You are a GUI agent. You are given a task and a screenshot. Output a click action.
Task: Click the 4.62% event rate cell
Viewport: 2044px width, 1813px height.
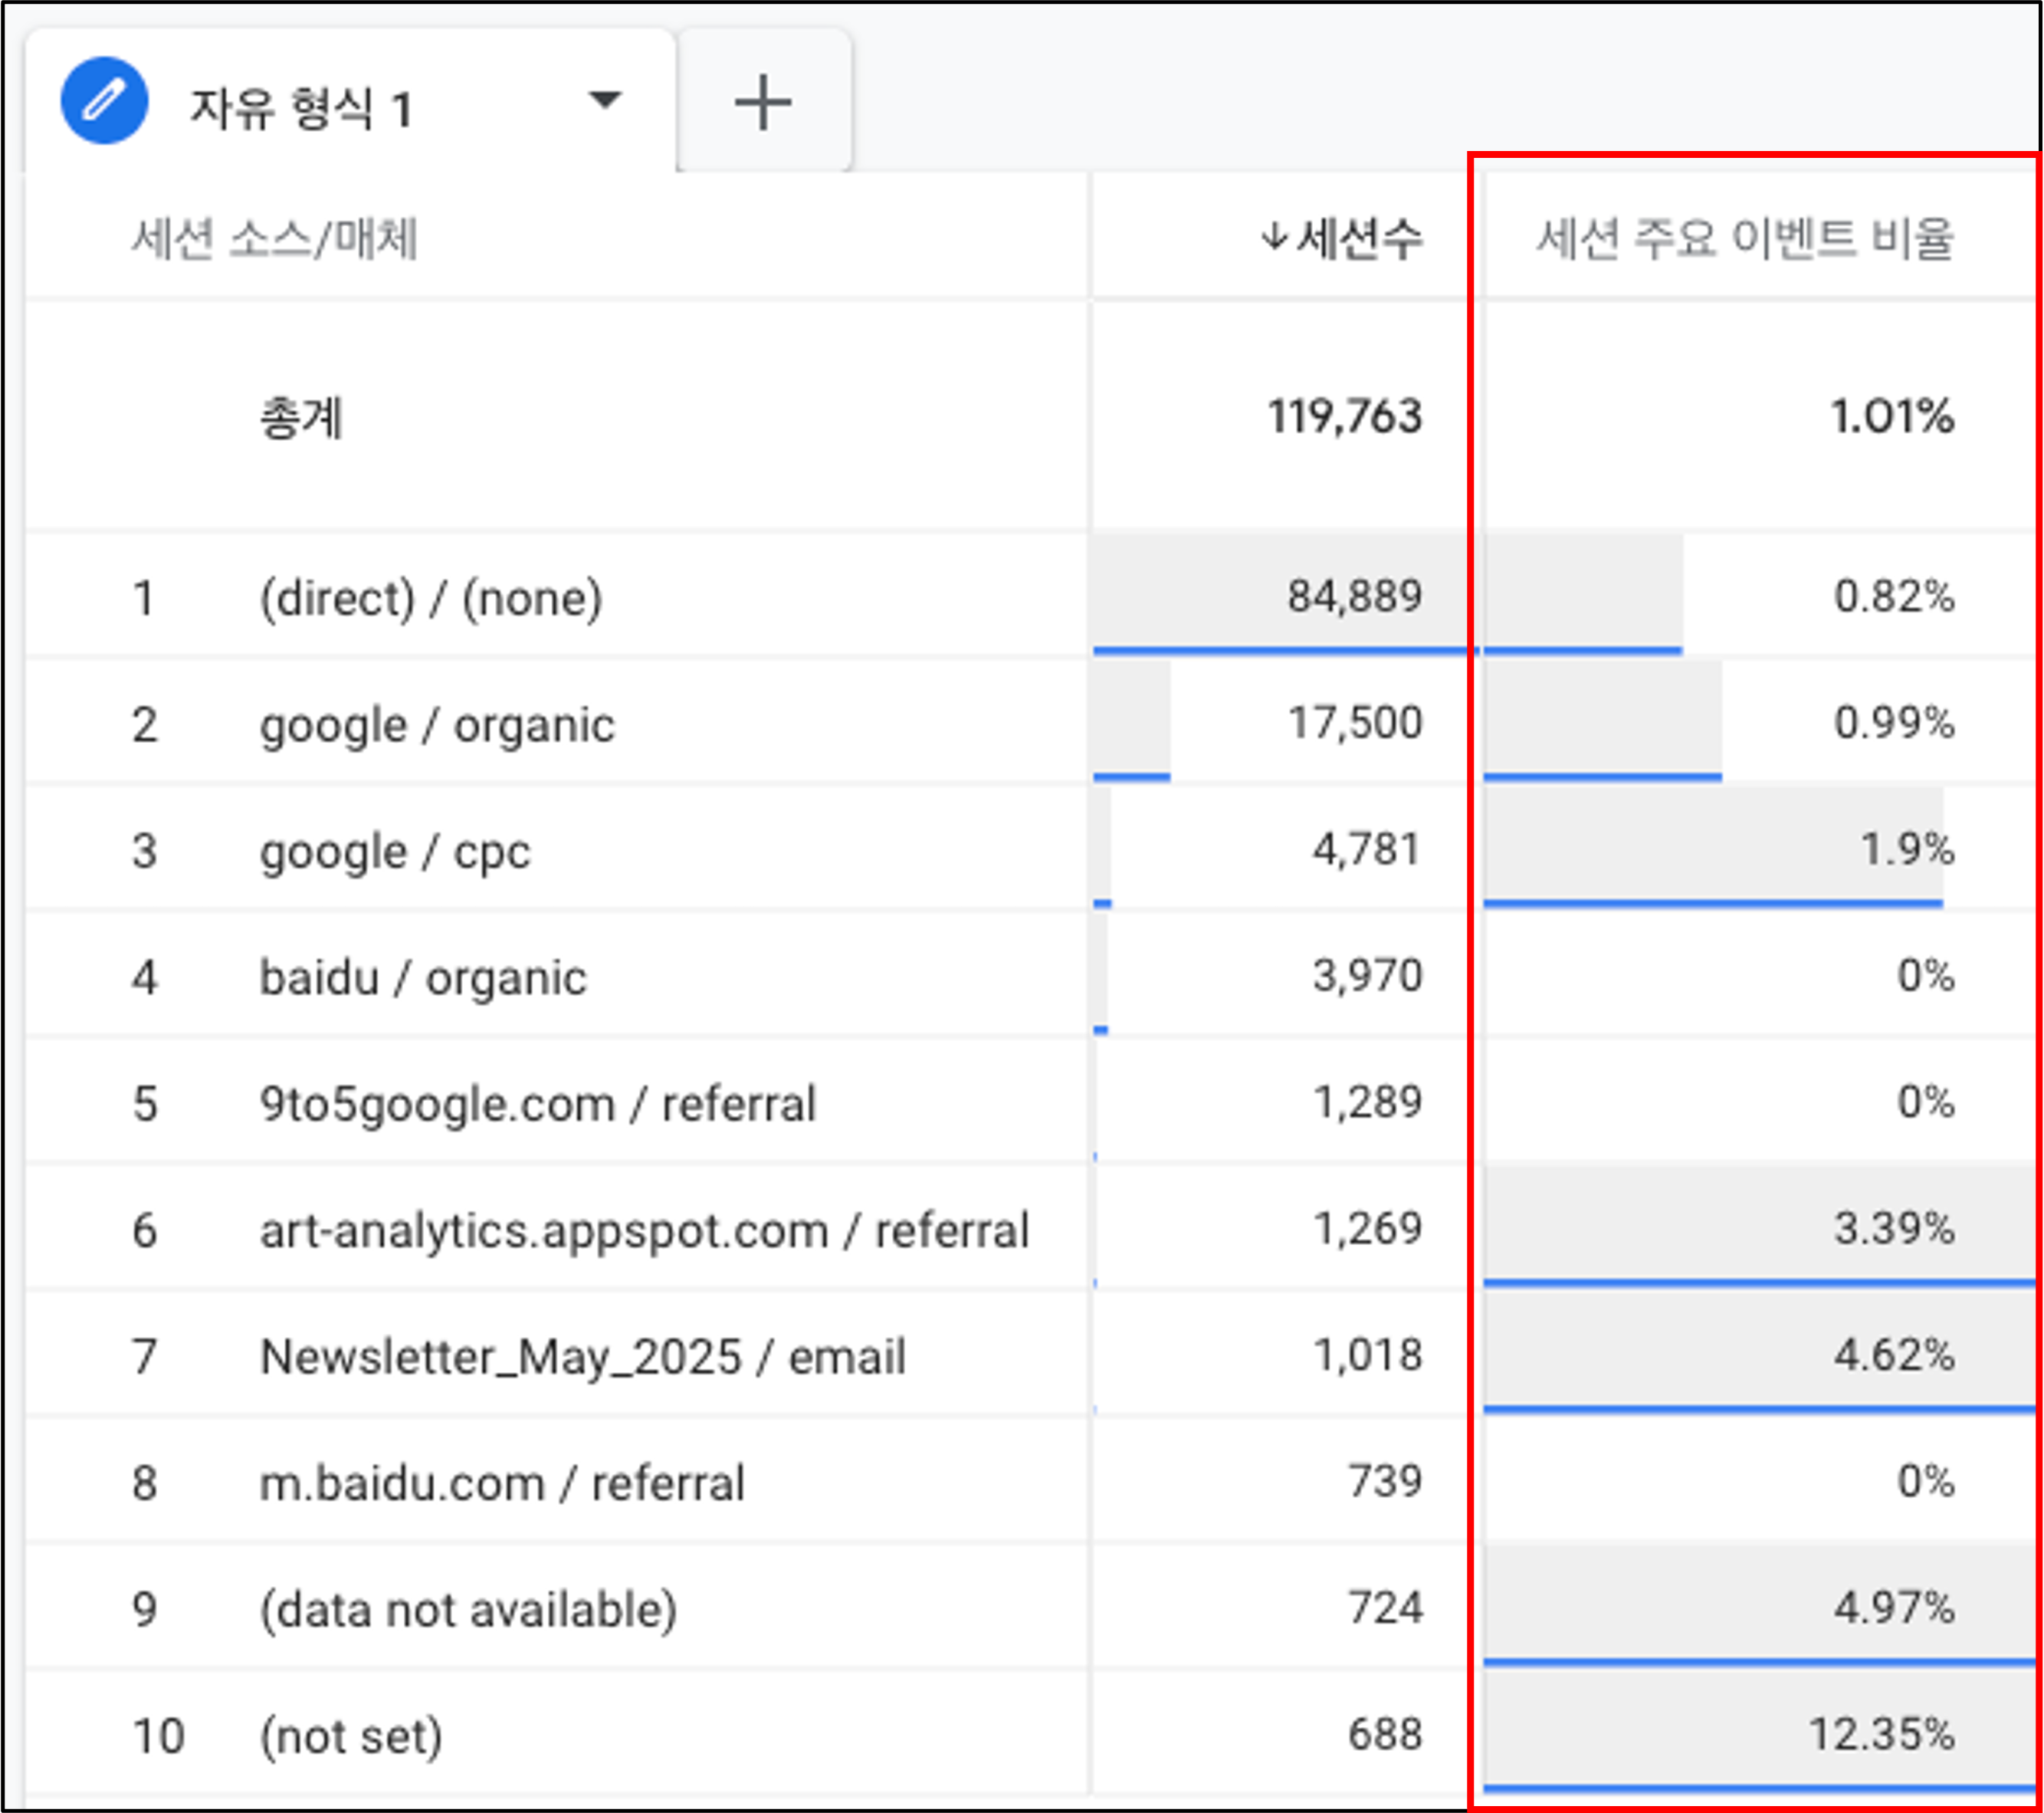[1893, 1355]
